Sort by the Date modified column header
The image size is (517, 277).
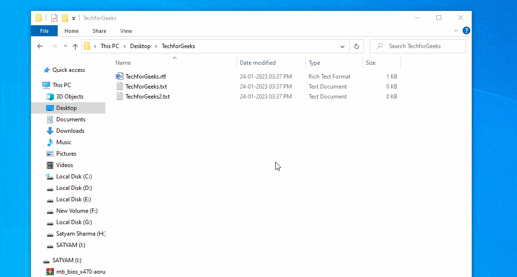coord(258,63)
